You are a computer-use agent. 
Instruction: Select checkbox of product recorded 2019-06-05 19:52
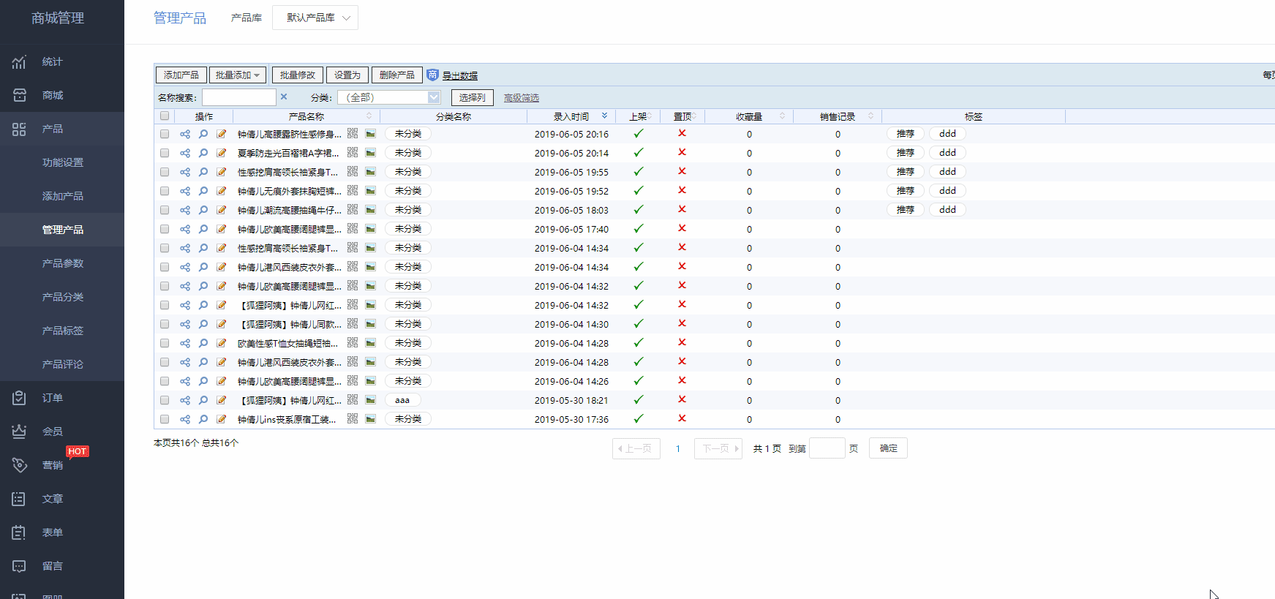[165, 192]
